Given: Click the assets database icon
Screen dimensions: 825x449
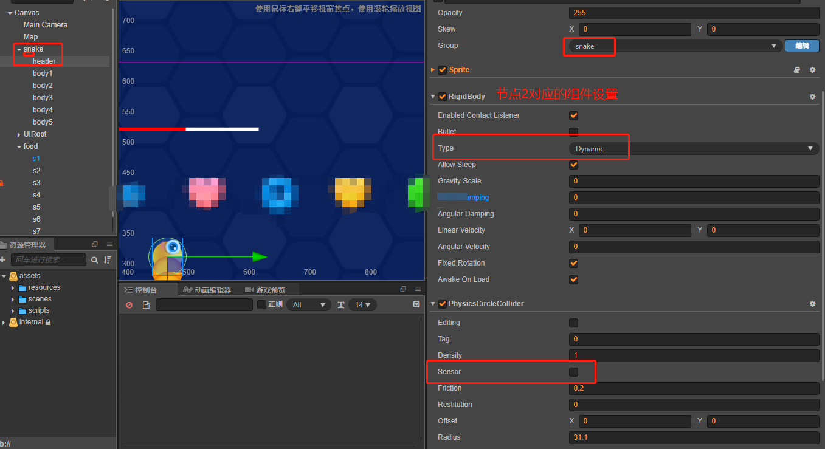Looking at the screenshot, I should 13,276.
